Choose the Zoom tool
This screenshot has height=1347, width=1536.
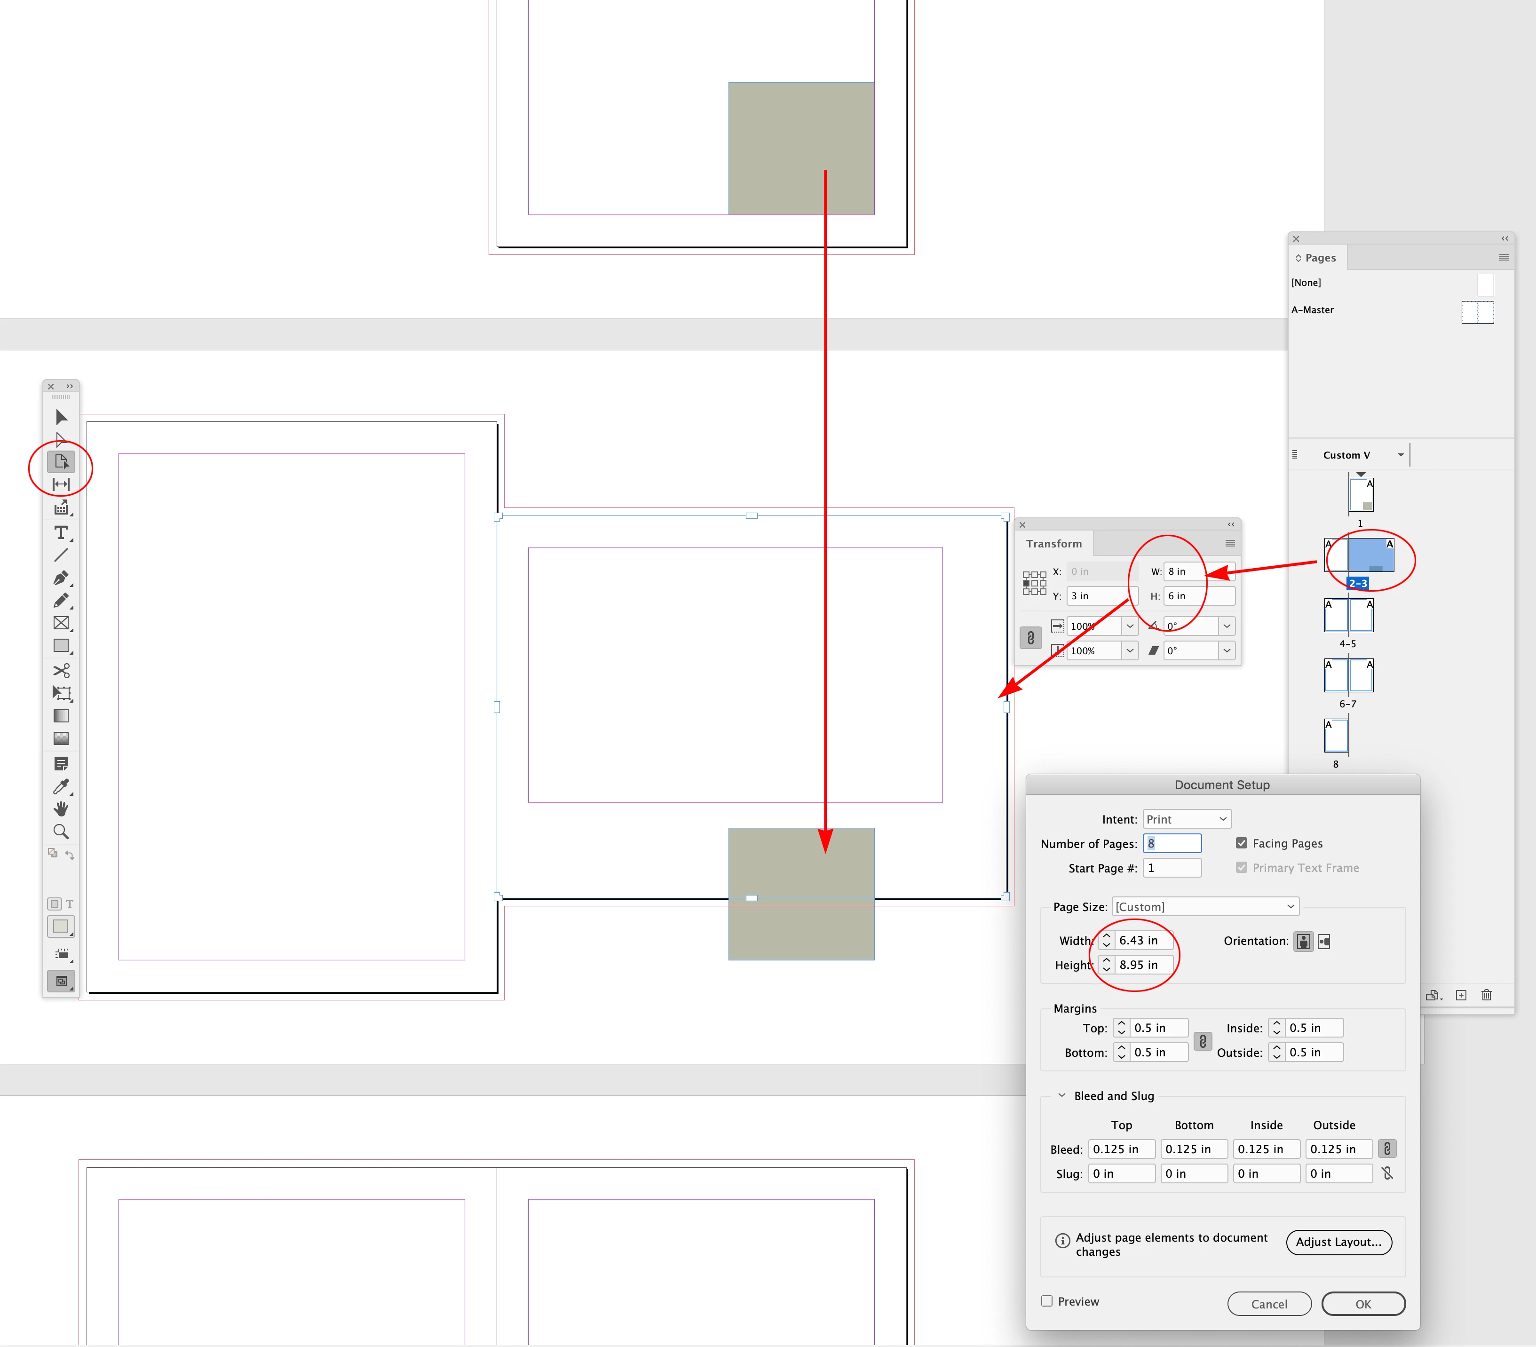coord(61,832)
